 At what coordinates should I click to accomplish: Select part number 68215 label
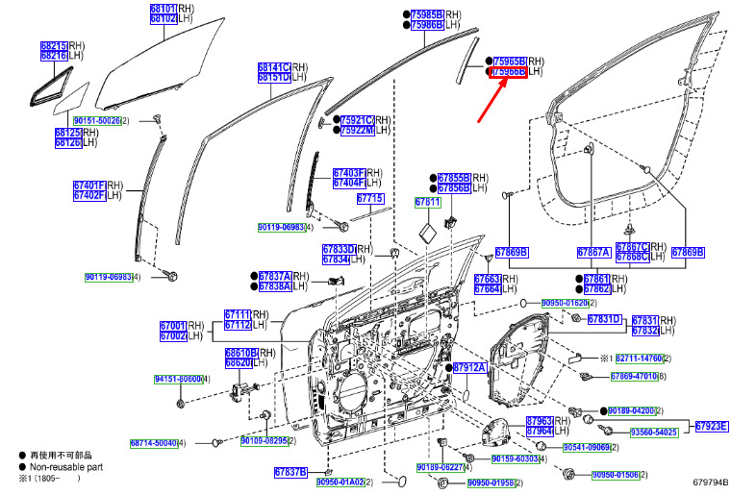(54, 45)
